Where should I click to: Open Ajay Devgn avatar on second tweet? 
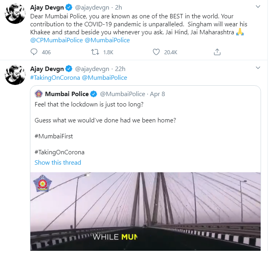tap(15, 75)
